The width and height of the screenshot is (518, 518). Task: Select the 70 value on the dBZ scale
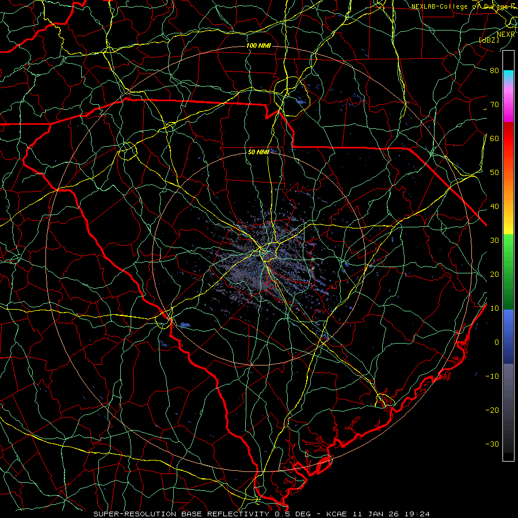click(x=494, y=104)
